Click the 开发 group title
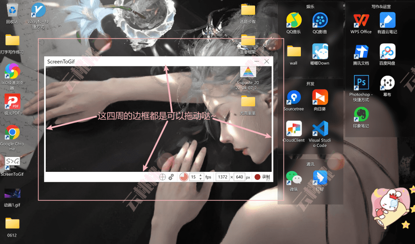Image resolution: width=415 pixels, height=244 pixels. coord(310,84)
